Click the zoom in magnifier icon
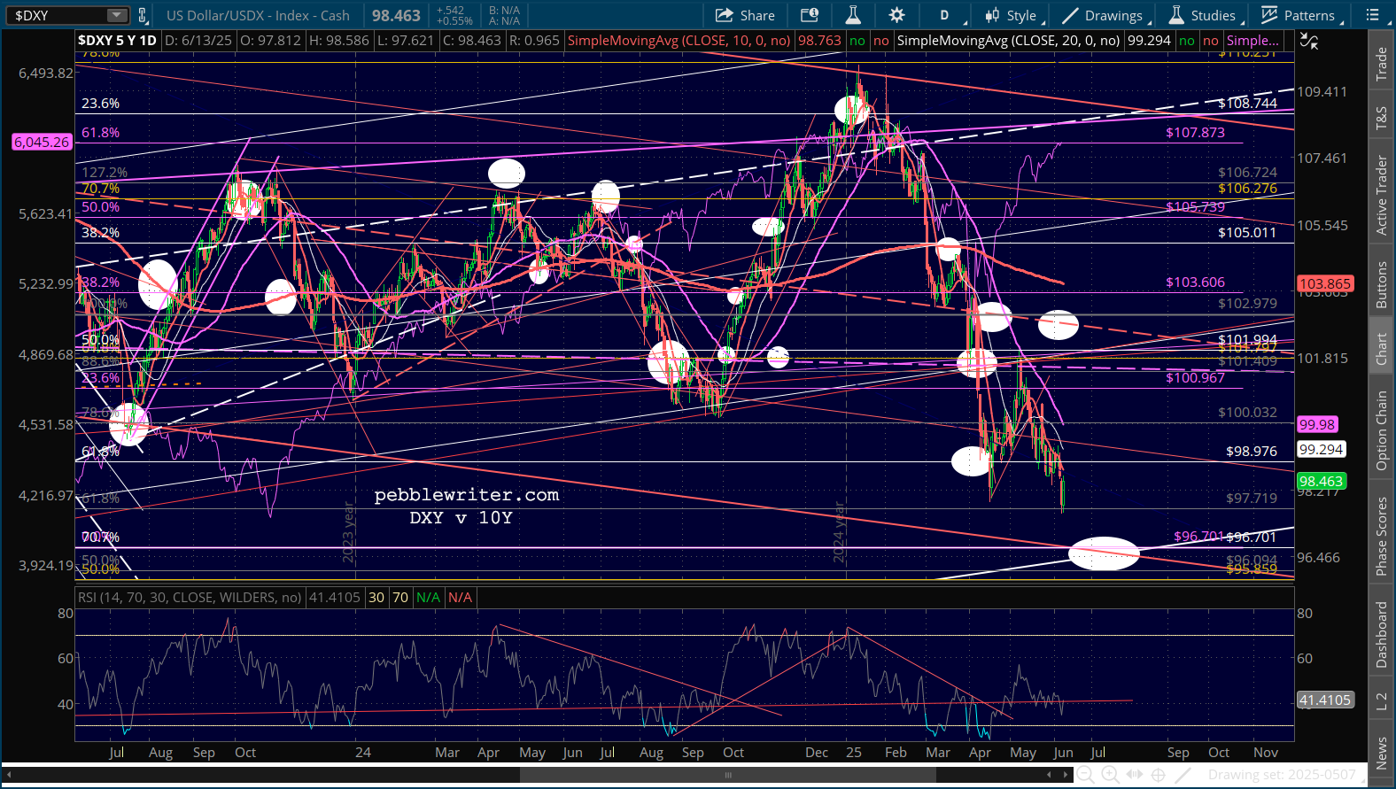The width and height of the screenshot is (1396, 789). tap(1109, 775)
